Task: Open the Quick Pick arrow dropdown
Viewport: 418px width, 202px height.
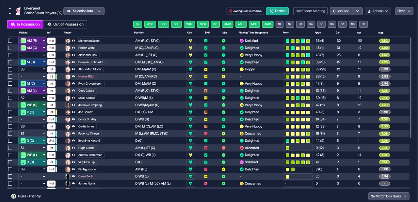Action: click(358, 11)
